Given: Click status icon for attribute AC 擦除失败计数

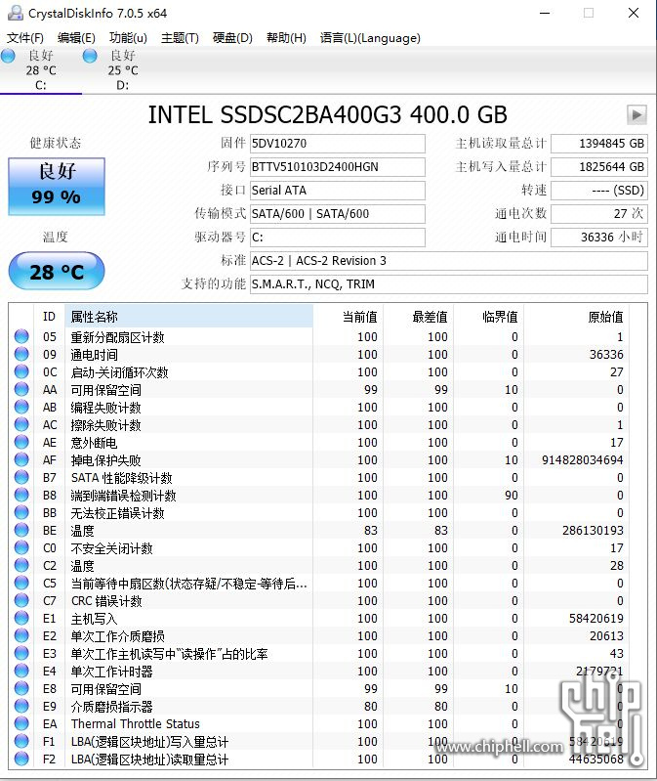Looking at the screenshot, I should pyautogui.click(x=21, y=425).
